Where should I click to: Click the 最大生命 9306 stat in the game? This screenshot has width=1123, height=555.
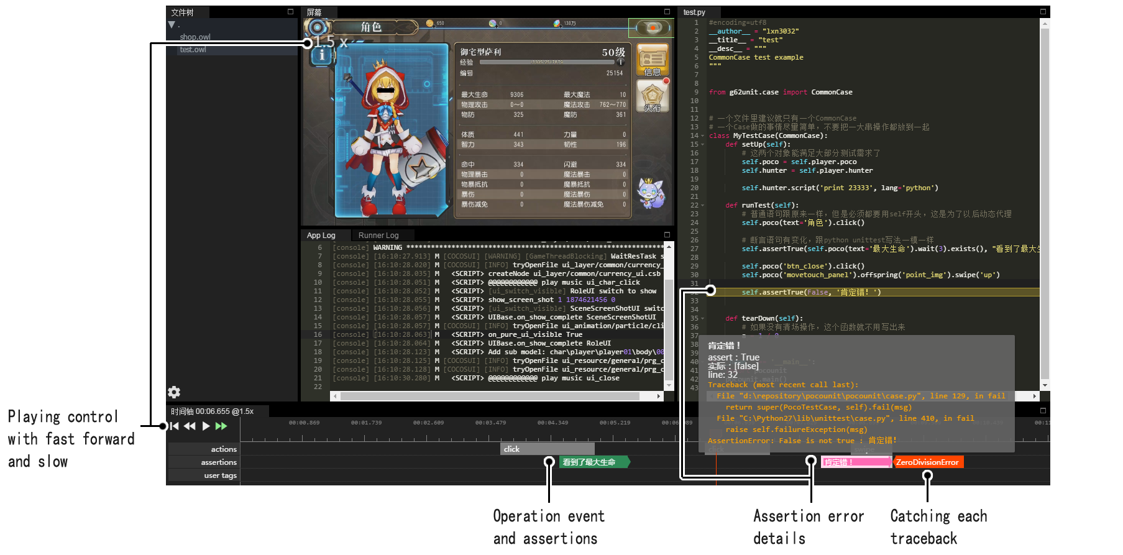[492, 95]
